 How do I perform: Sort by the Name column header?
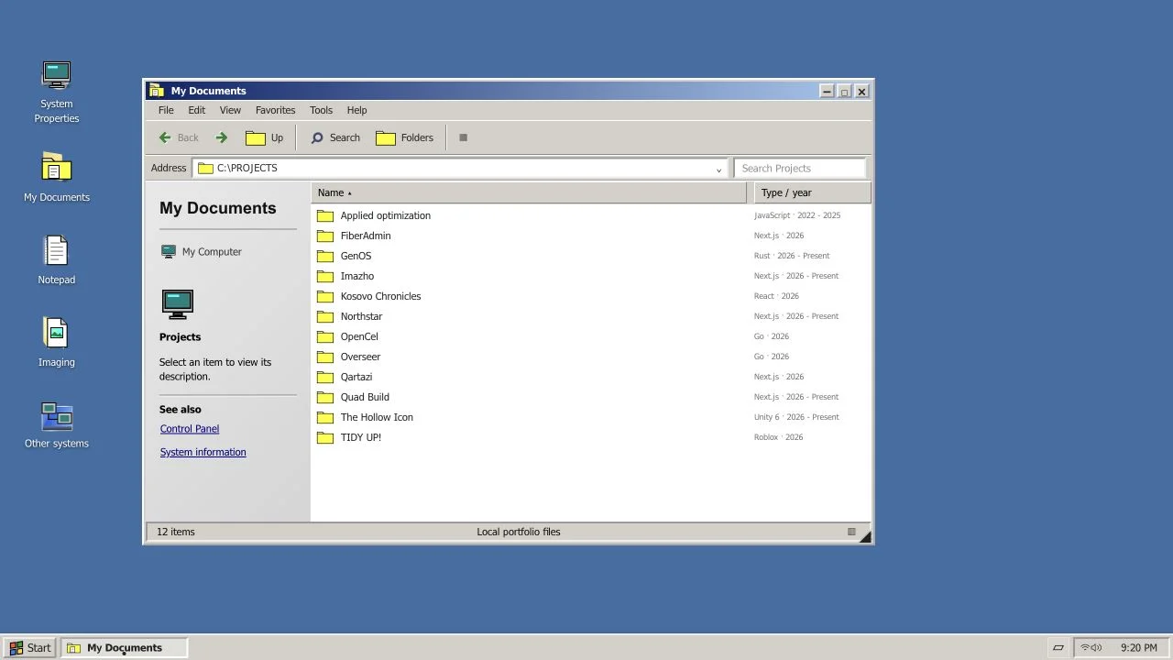tap(529, 192)
